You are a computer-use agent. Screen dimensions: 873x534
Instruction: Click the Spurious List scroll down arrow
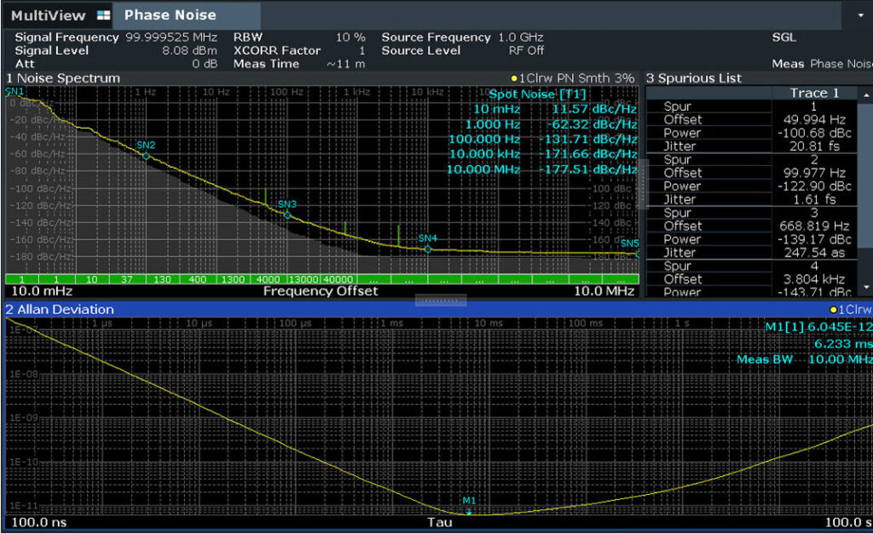click(866, 287)
